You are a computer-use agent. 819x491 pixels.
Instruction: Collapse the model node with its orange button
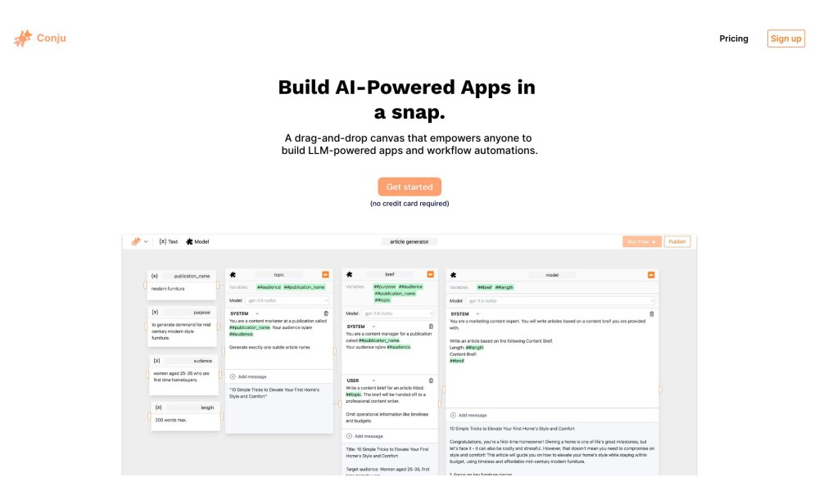pos(651,274)
